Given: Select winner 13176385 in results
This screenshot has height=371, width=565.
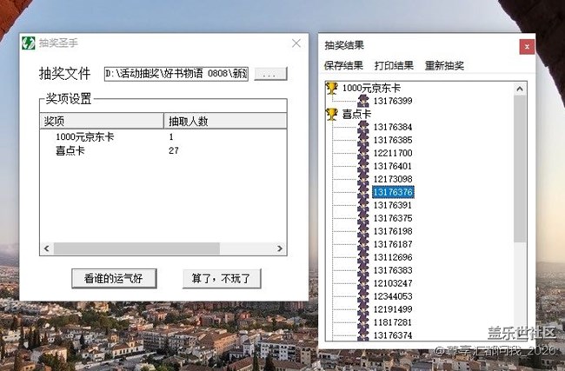Looking at the screenshot, I should [x=393, y=140].
